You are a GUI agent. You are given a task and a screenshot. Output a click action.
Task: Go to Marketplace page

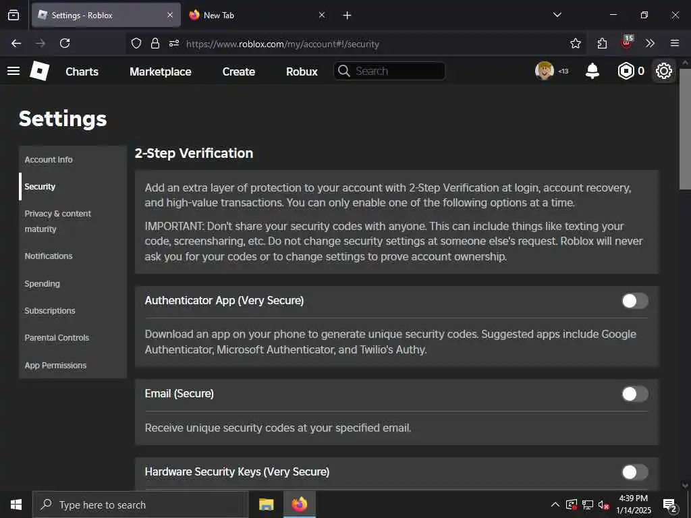tap(161, 71)
